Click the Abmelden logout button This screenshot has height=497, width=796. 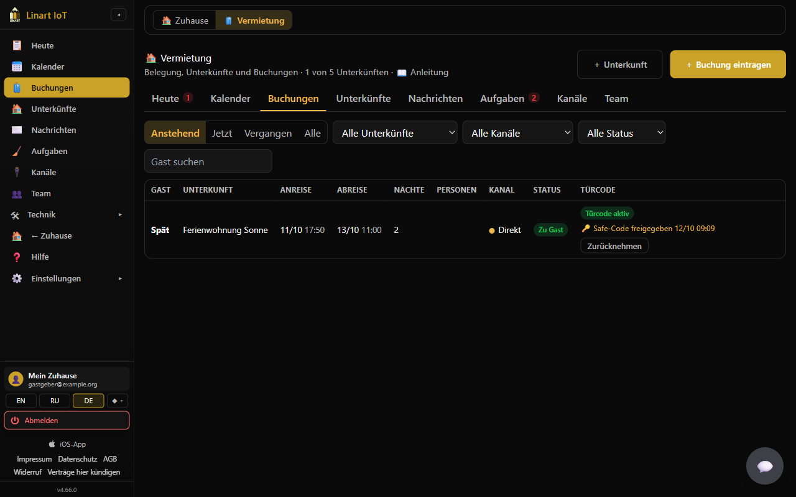67,421
